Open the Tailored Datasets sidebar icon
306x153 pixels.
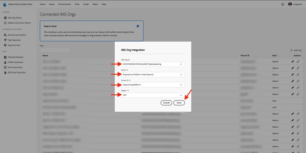5,57
